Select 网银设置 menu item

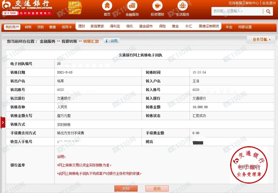pos(245,27)
